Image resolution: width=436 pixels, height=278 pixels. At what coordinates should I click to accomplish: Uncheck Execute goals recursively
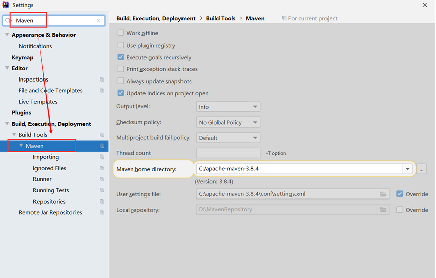121,57
